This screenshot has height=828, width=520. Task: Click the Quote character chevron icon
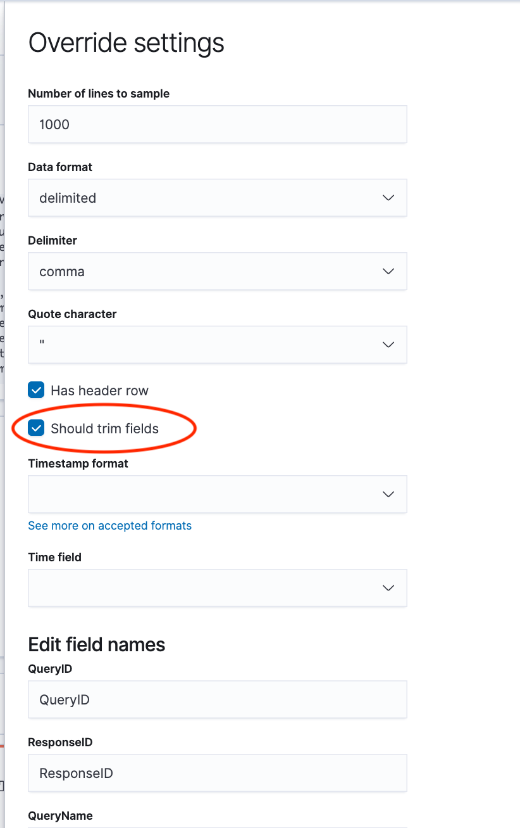388,345
